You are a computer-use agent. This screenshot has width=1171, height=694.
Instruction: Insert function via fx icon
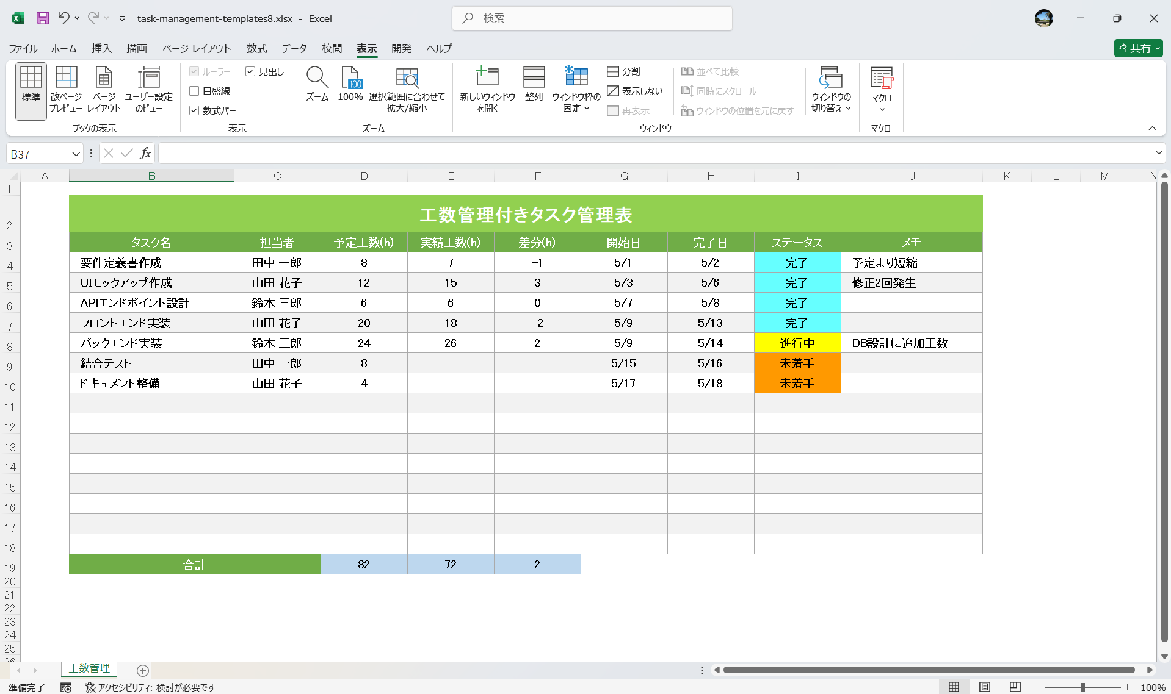[x=145, y=154]
